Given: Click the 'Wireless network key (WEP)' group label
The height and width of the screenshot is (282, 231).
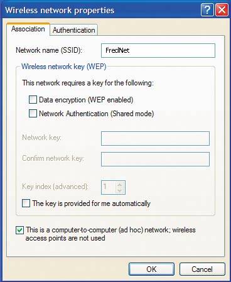Looking at the screenshot, I should [64, 67].
